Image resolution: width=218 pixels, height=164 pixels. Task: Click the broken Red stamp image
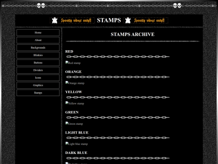[x=73, y=63]
